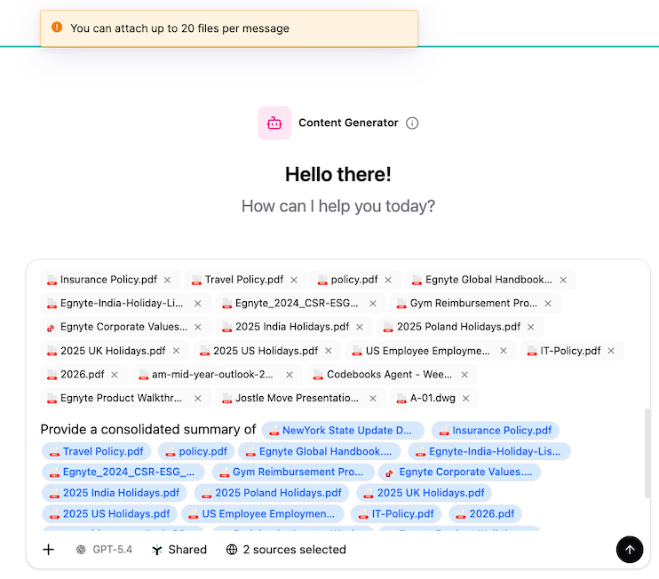Click 2025 US Holidays.pdf mention in prompt
Image resolution: width=659 pixels, height=579 pixels.
[110, 514]
